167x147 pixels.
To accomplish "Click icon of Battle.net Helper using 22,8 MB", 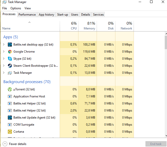I will tap(10, 111).
